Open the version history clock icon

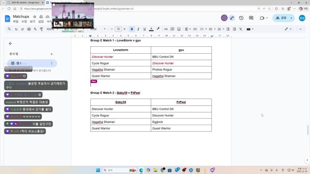241,18
